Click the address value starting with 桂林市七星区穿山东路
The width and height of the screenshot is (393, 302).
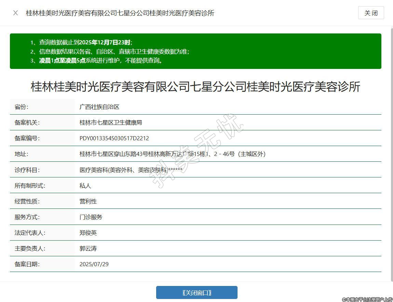[172, 154]
